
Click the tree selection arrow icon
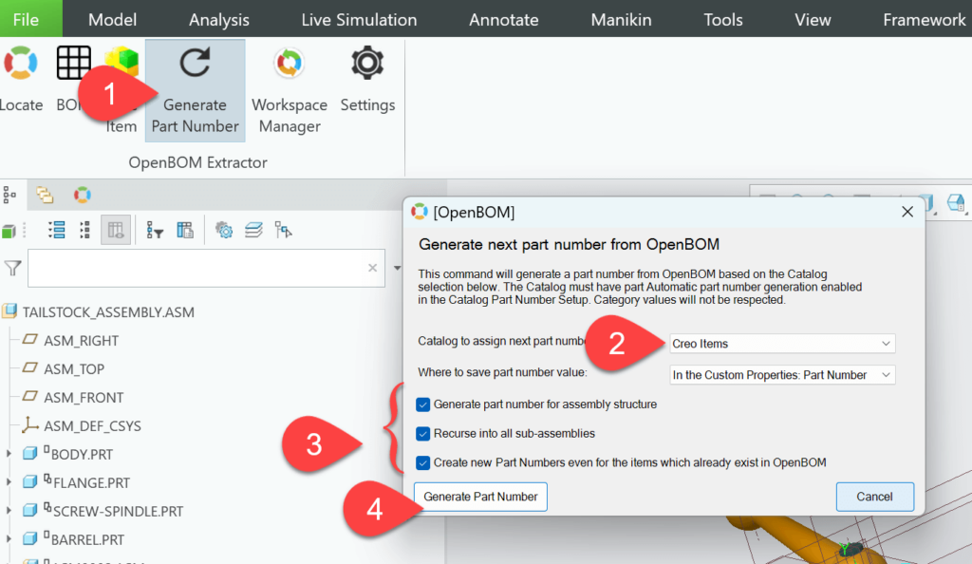283,230
